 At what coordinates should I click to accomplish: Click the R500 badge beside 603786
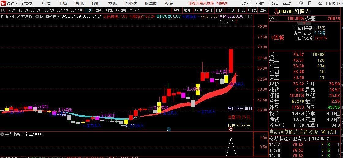coord(276,11)
